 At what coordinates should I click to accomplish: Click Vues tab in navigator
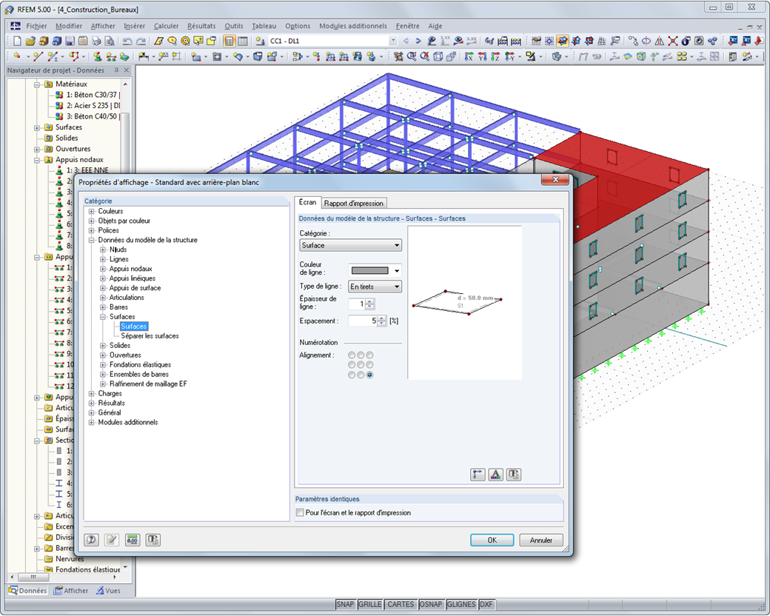(x=108, y=590)
